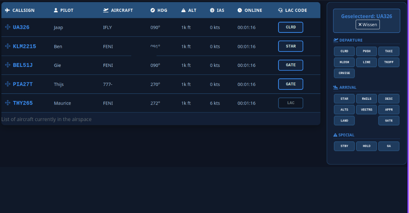Click aircraft type IFLY for UA326
Screen dimensions: 409x213
point(108,27)
